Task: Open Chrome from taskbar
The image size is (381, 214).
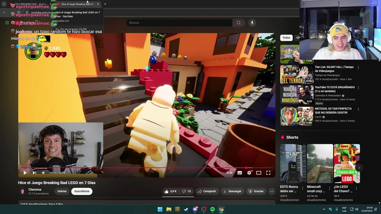Action: pos(221,209)
